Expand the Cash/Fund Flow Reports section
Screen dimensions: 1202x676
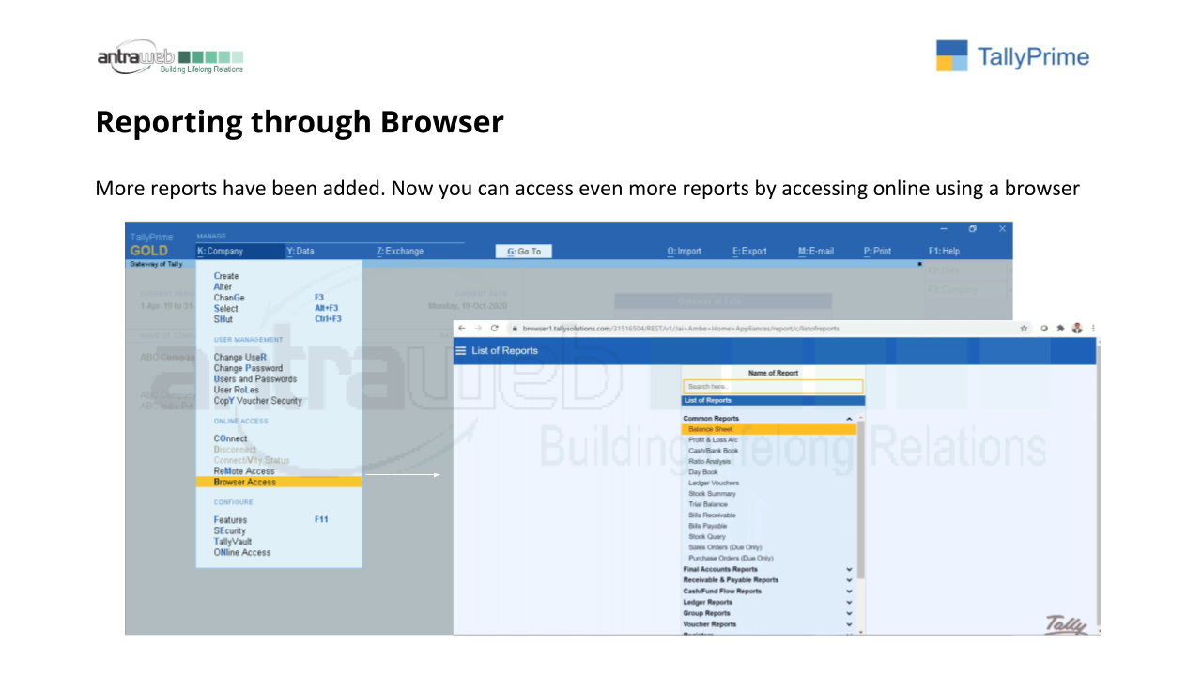pyautogui.click(x=849, y=591)
